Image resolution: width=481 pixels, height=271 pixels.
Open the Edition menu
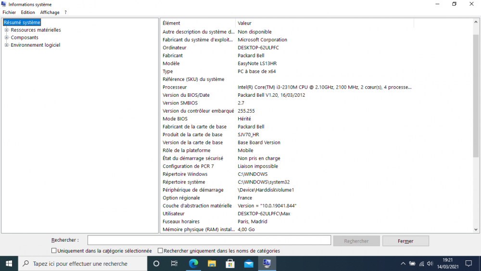27,13
